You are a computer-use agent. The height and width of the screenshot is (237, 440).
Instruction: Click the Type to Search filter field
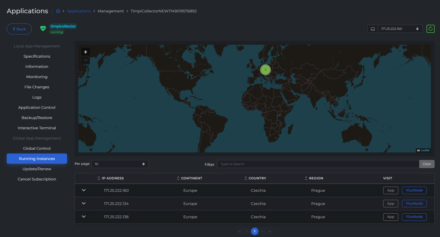pyautogui.click(x=318, y=164)
